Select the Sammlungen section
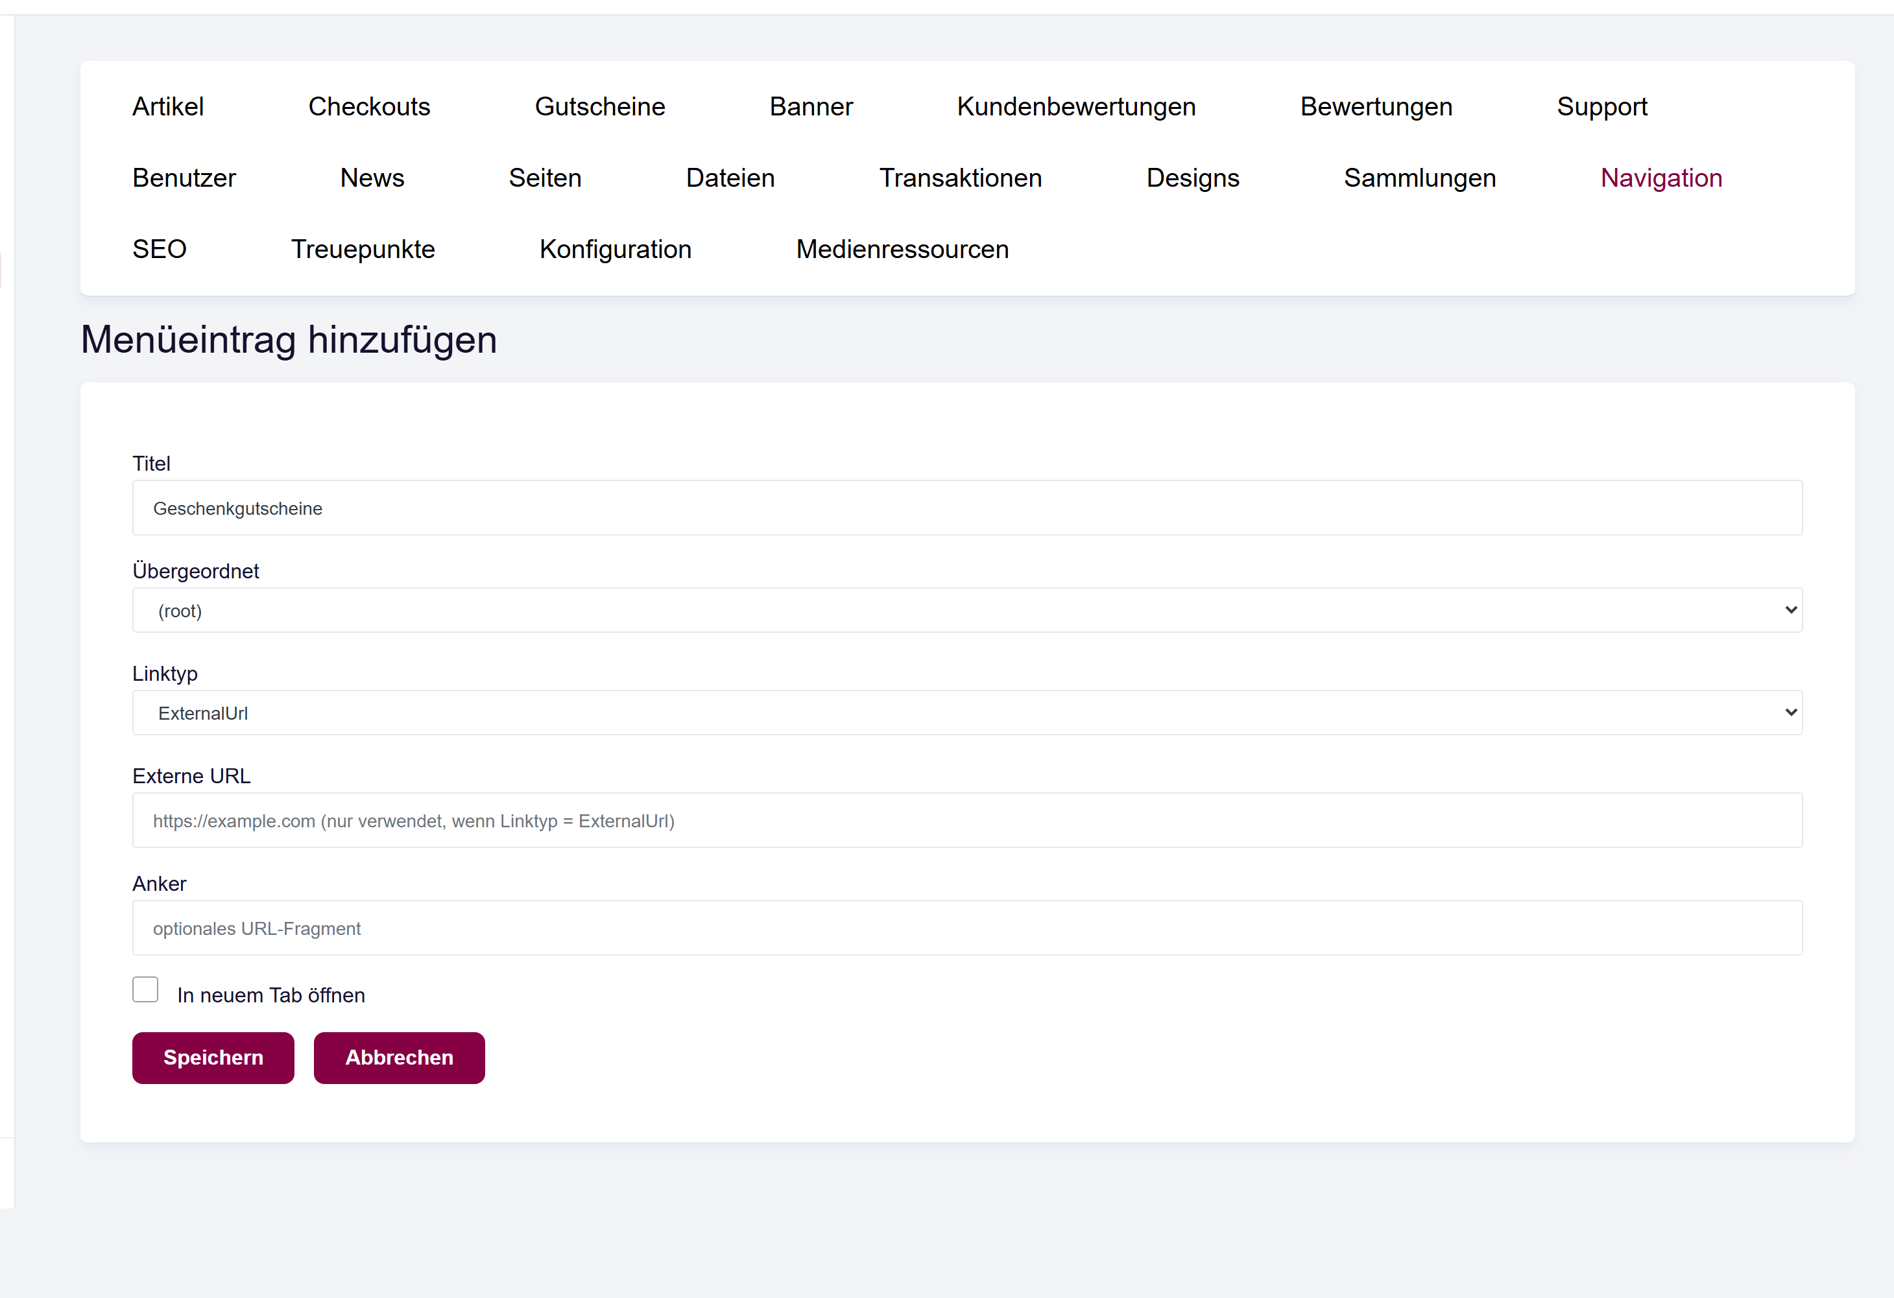Viewport: 1894px width, 1298px height. click(1420, 178)
